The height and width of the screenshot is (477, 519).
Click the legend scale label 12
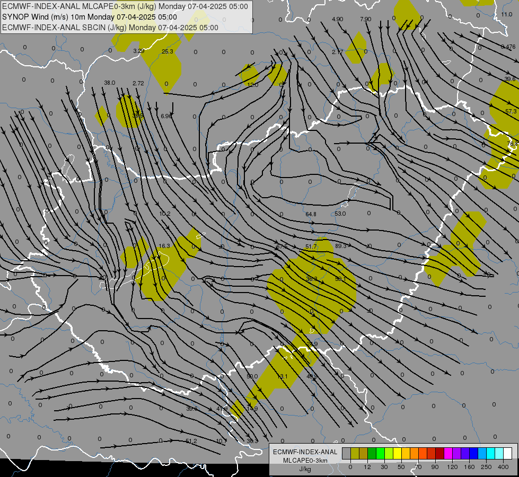coord(367,467)
